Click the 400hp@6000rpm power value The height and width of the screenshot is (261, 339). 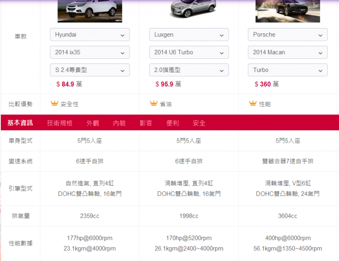288,238
